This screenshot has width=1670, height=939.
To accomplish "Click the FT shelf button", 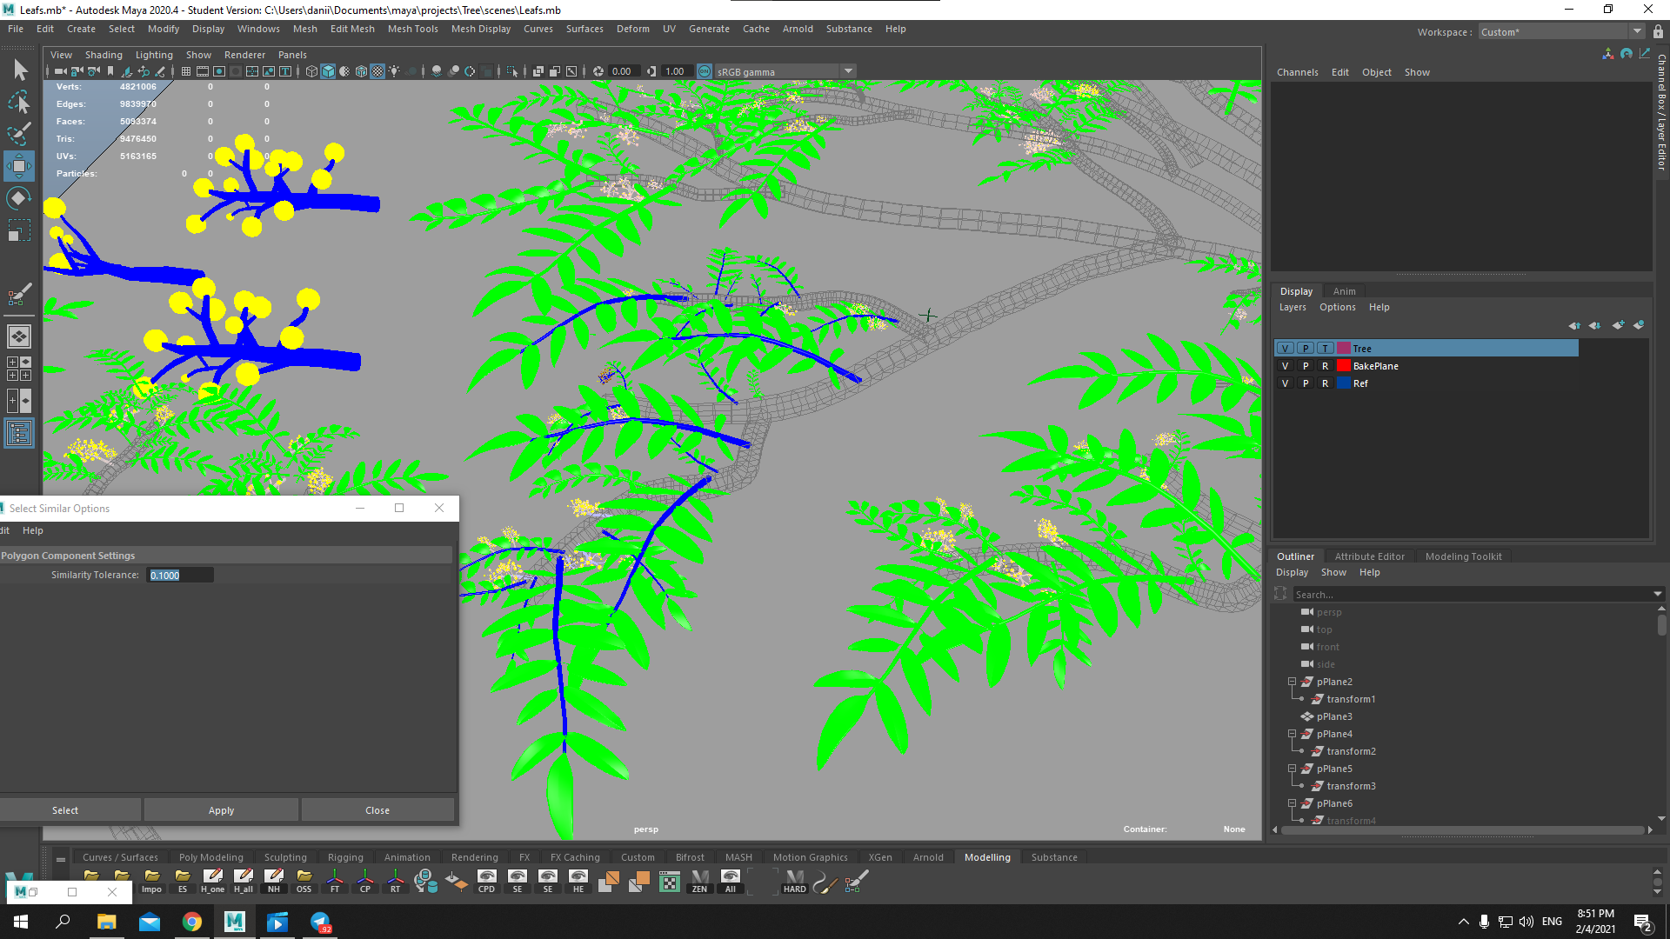I will [335, 882].
